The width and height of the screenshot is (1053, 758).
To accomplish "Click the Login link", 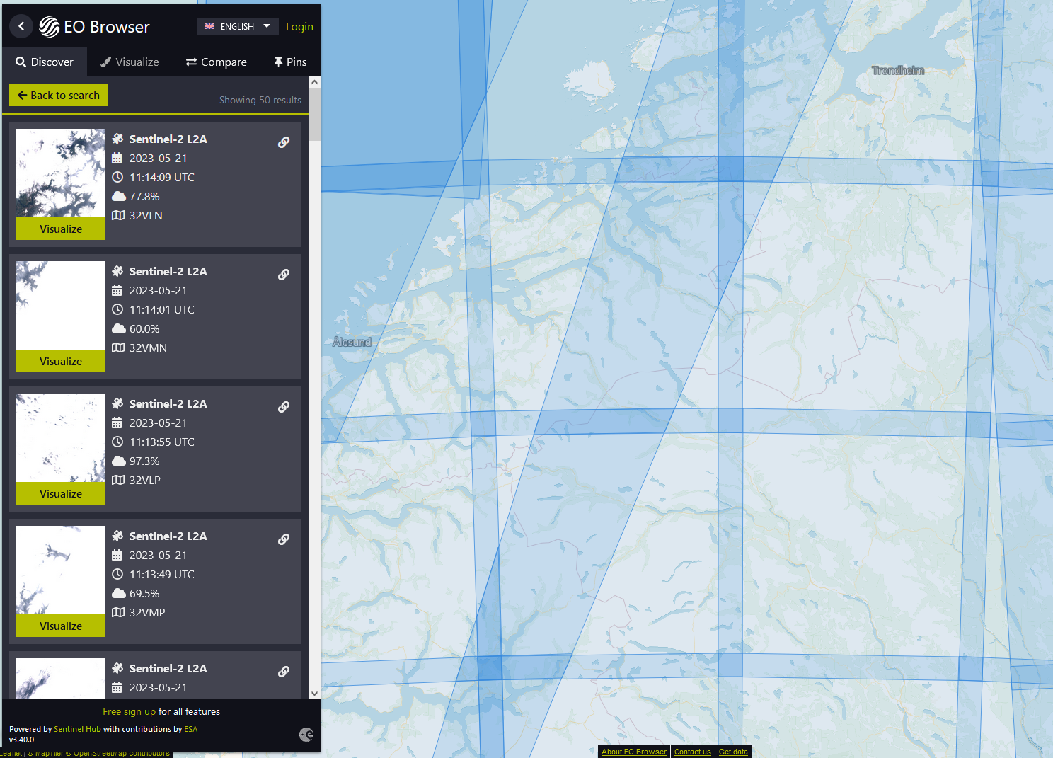I will pyautogui.click(x=299, y=27).
